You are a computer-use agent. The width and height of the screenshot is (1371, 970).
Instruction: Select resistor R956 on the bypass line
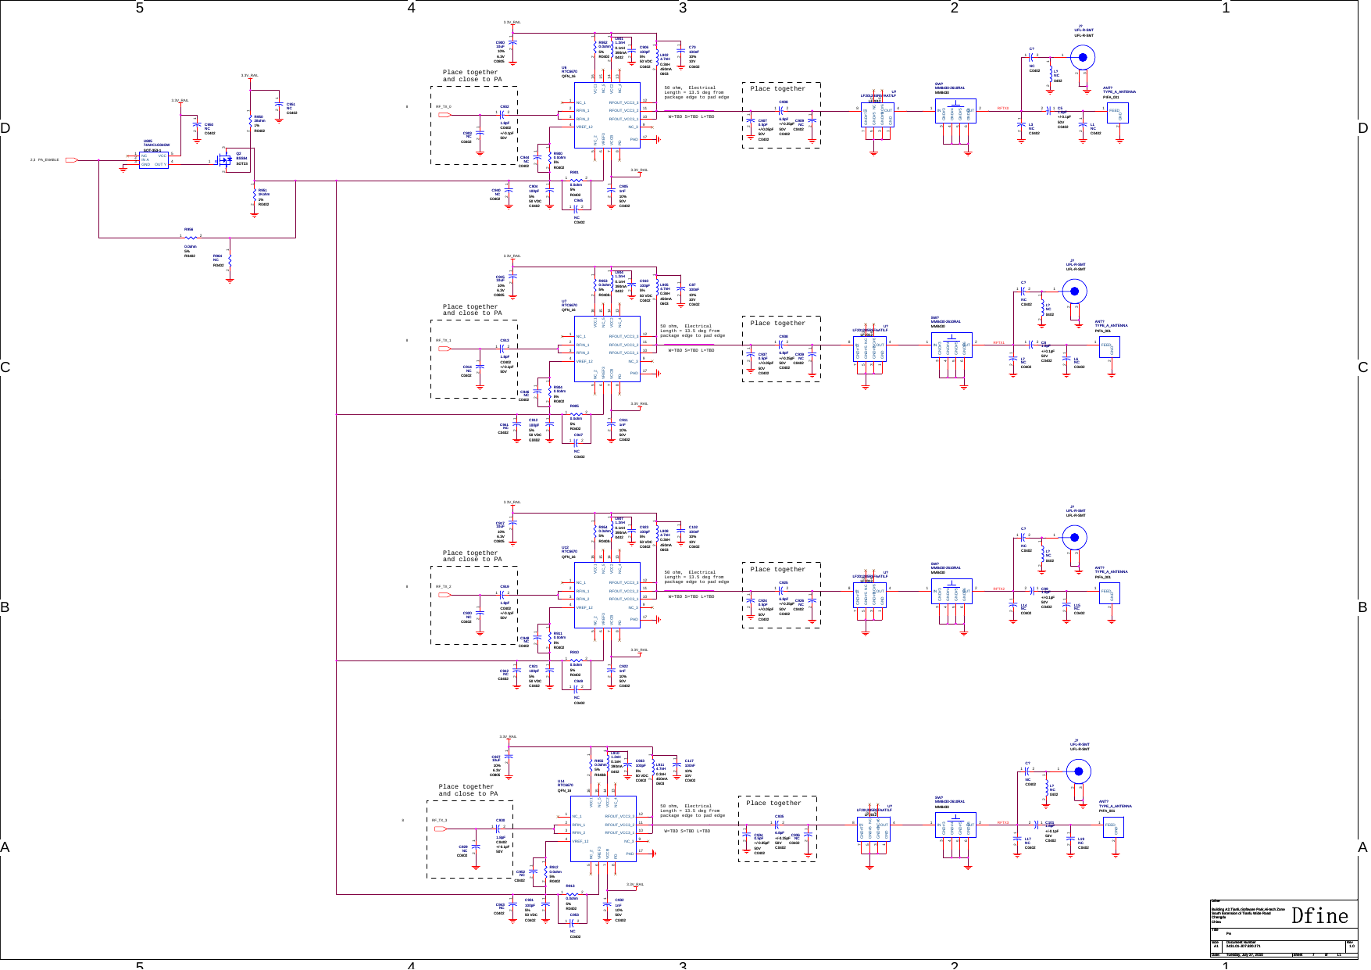(x=190, y=236)
